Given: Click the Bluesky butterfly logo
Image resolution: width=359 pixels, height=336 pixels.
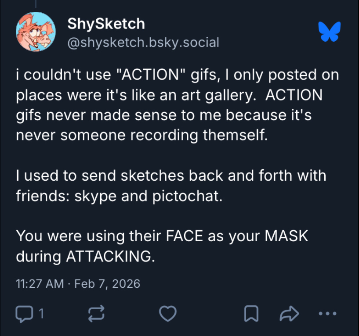Looking at the screenshot, I should tap(330, 32).
